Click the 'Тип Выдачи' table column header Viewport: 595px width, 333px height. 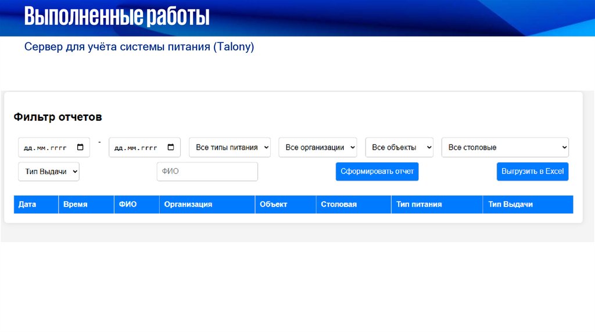click(528, 205)
